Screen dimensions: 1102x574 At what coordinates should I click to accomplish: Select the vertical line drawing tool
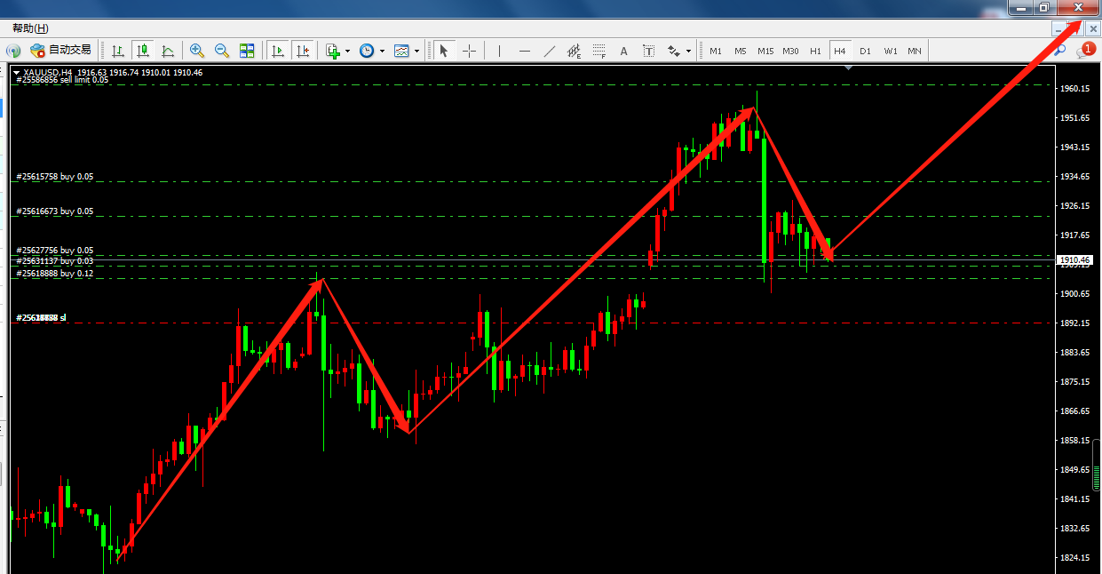click(500, 51)
